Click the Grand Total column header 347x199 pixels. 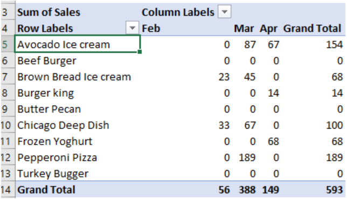(312, 29)
